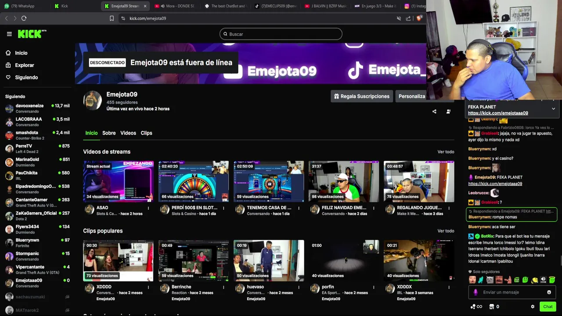
Task: Select the Inicio channel tab
Action: pos(91,133)
